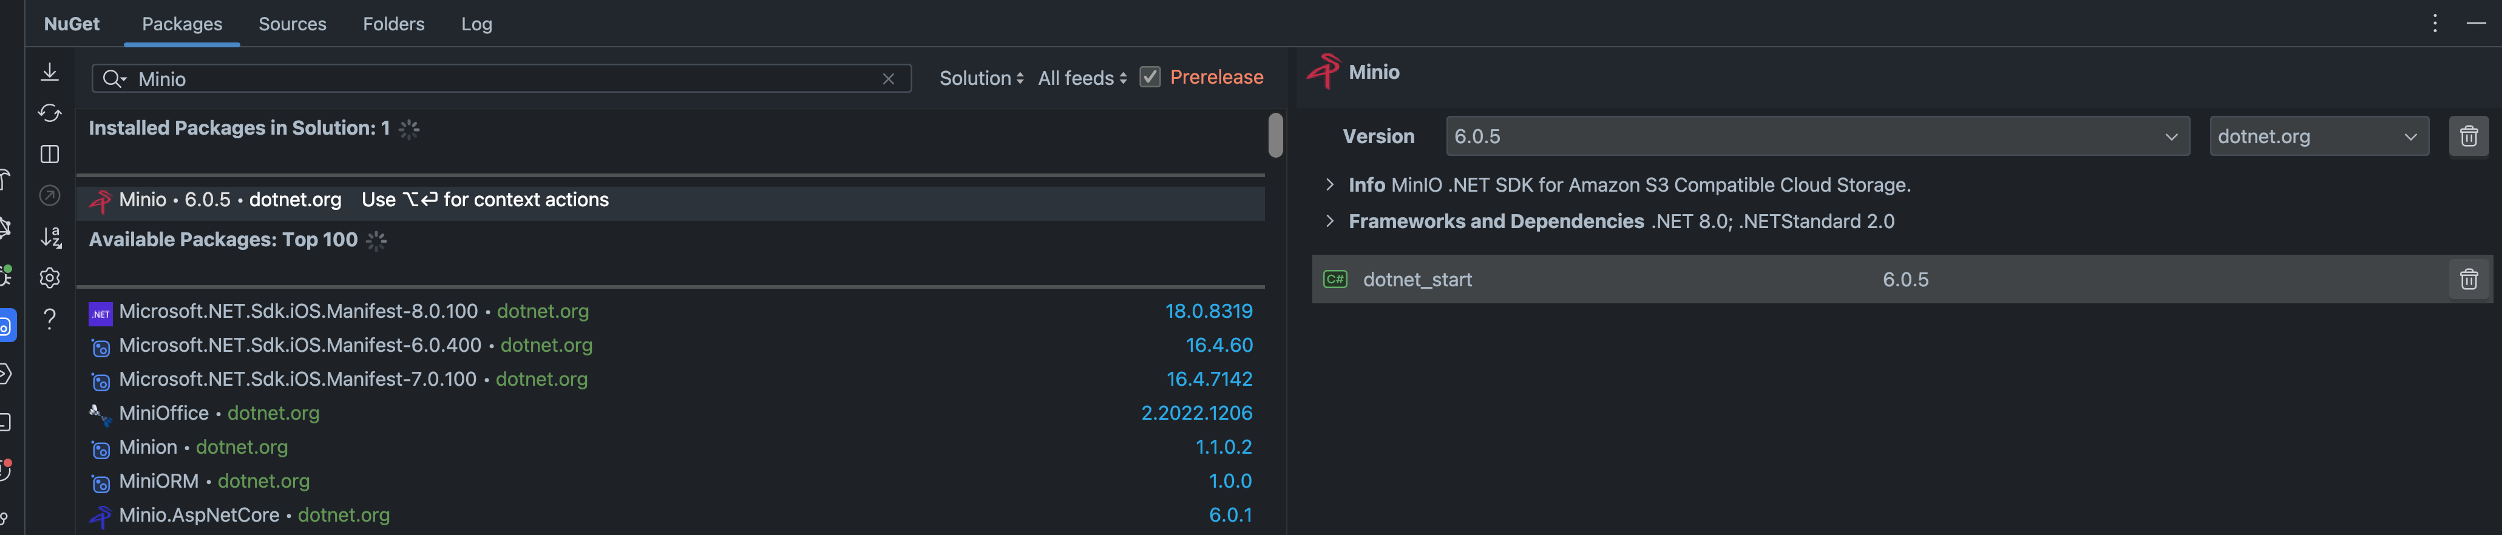Image resolution: width=2502 pixels, height=535 pixels.
Task: Click the NuGet panel title
Action: click(x=72, y=23)
